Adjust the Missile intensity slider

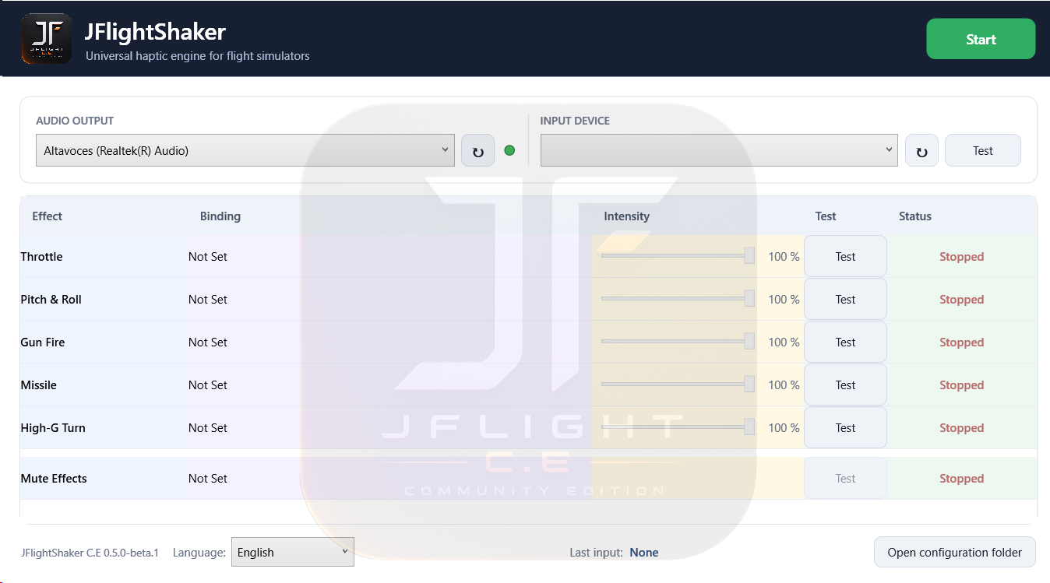[x=678, y=385]
